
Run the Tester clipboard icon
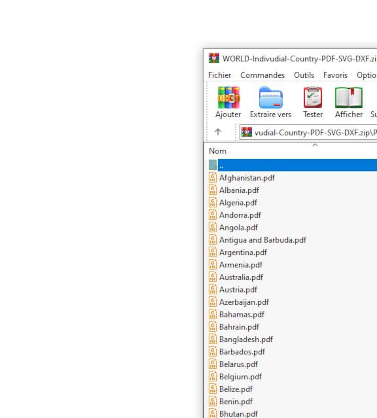(313, 97)
